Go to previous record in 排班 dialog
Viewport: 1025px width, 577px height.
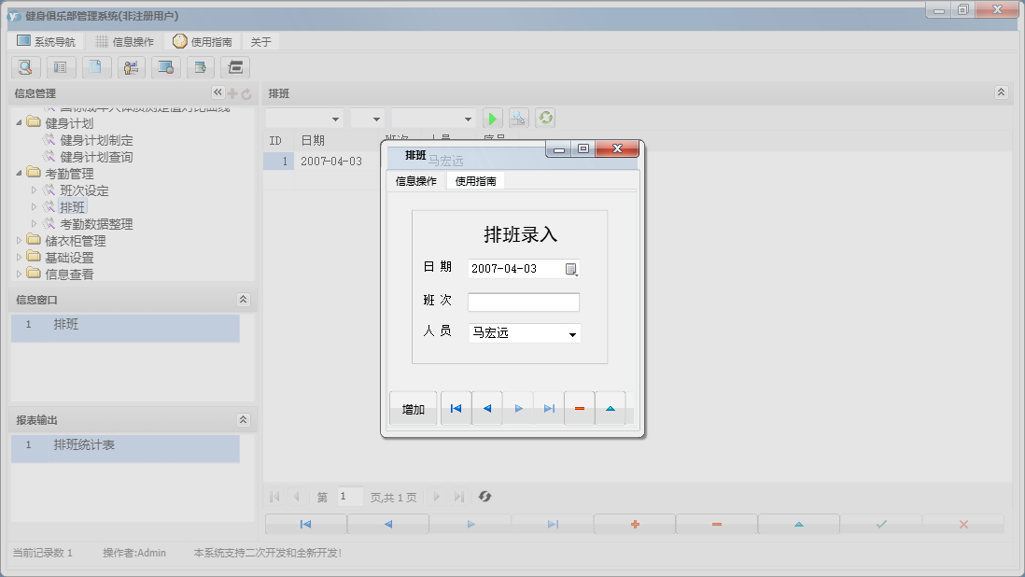[486, 409]
